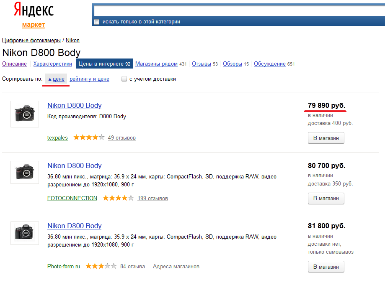Screen dimensions: 385x285
Task: Open the FOTOCONNECTION camera thumbnail image
Action: coord(25,172)
